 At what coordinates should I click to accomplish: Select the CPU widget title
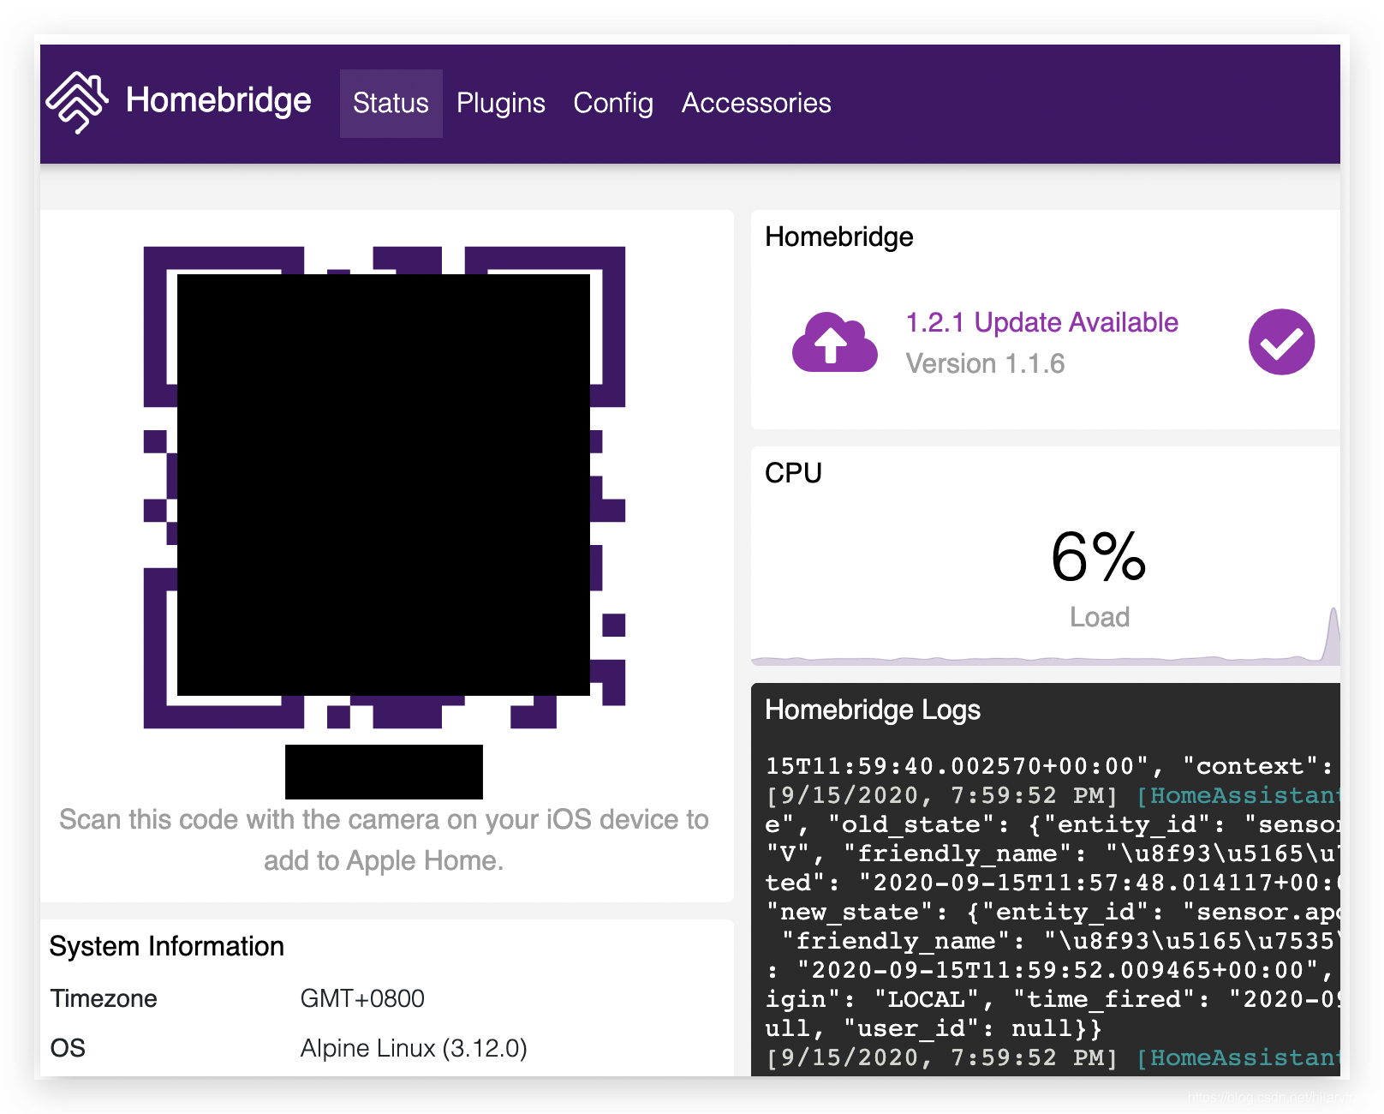793,473
